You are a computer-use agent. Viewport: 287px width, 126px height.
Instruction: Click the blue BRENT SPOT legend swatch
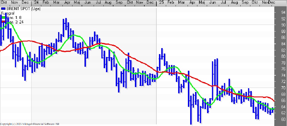(3, 9)
